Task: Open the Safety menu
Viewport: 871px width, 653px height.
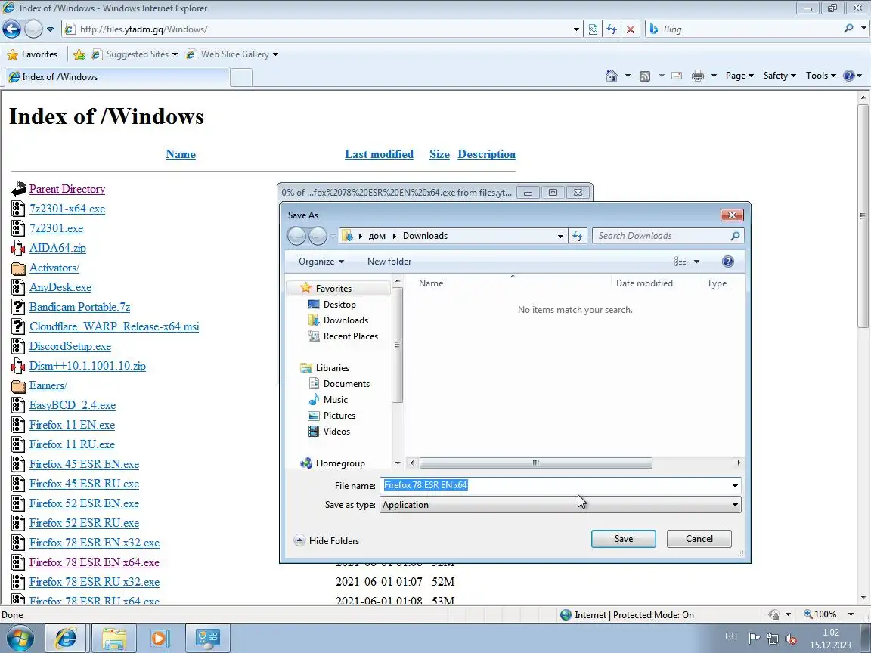Action: [780, 76]
